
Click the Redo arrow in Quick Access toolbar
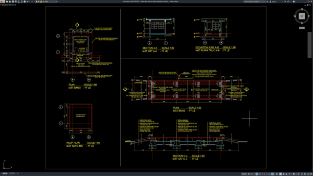point(32,1)
